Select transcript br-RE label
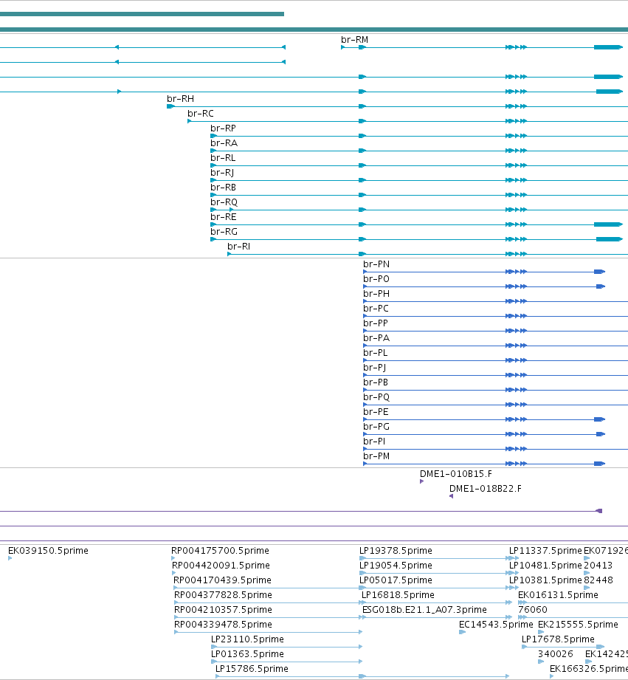Viewport: 628px width, 680px height. pos(223,216)
